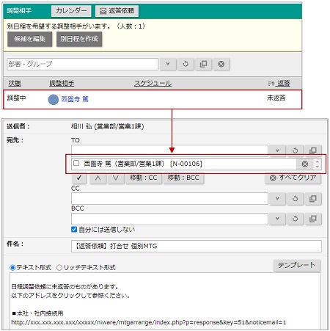Click the reset icon beside 部署・グループ field

[186, 64]
